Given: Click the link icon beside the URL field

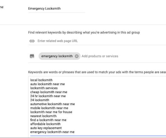Looking at the screenshot, I should pyautogui.click(x=32, y=41).
